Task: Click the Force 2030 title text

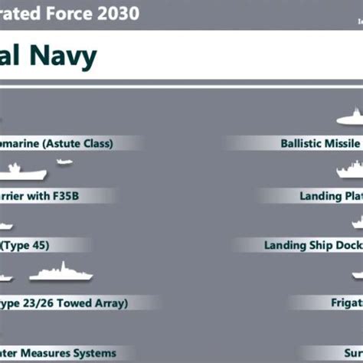Action: coord(93,13)
